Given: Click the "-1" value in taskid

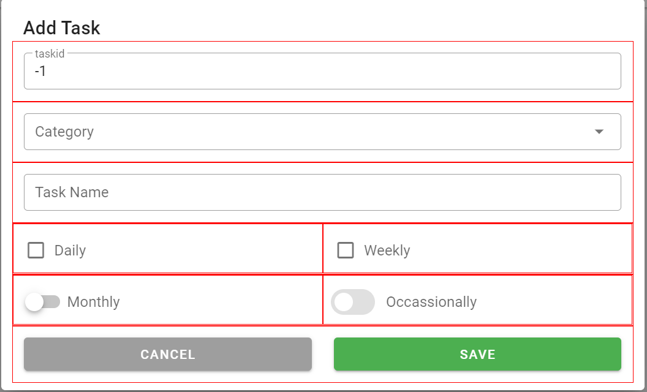Looking at the screenshot, I should tap(40, 72).
